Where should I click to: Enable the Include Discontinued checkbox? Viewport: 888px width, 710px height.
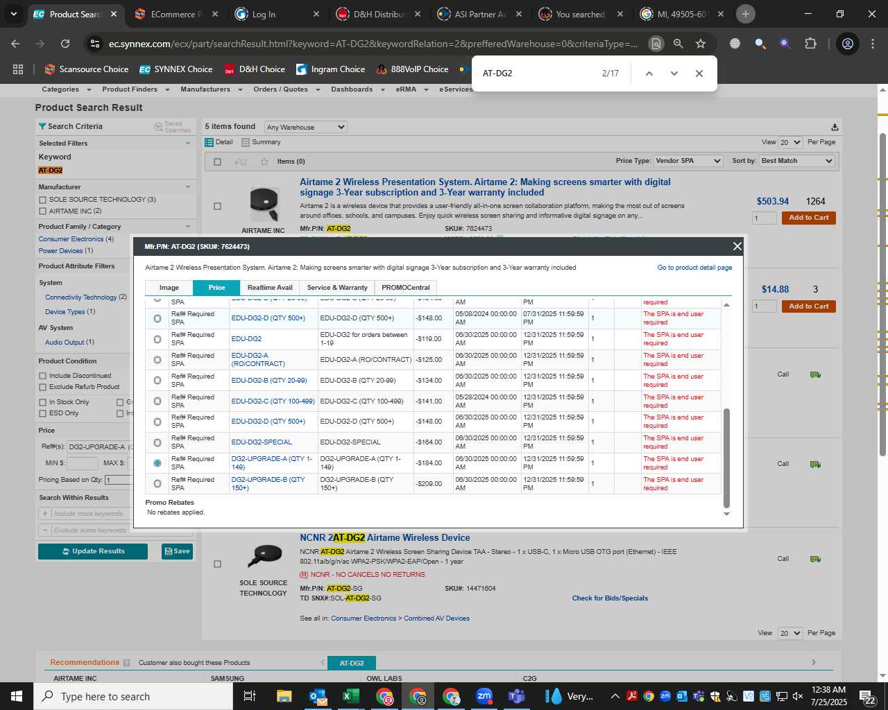coord(43,376)
